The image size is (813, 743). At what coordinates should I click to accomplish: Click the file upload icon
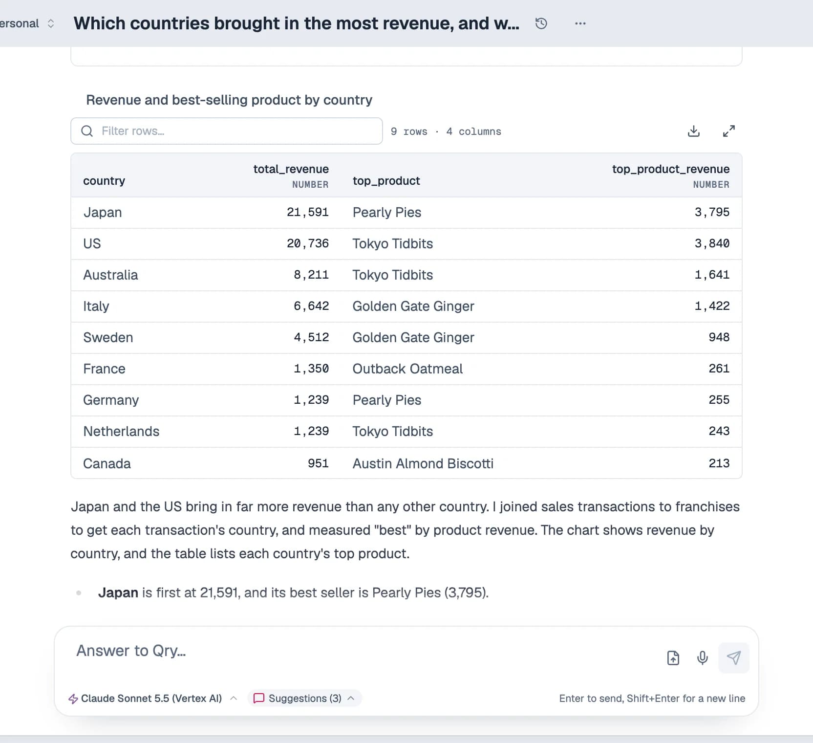pyautogui.click(x=673, y=658)
